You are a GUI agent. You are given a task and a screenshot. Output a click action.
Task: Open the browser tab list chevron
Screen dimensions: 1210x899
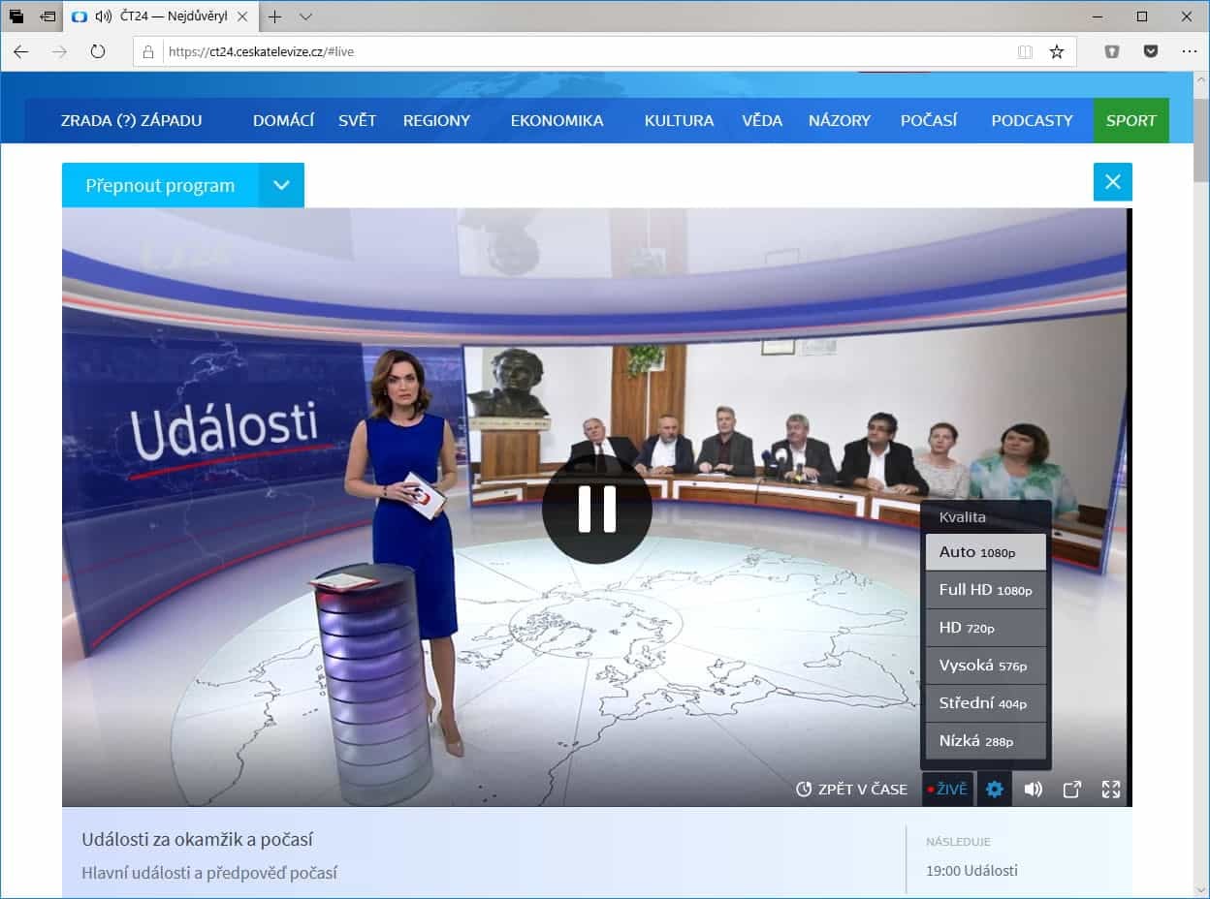[x=306, y=16]
